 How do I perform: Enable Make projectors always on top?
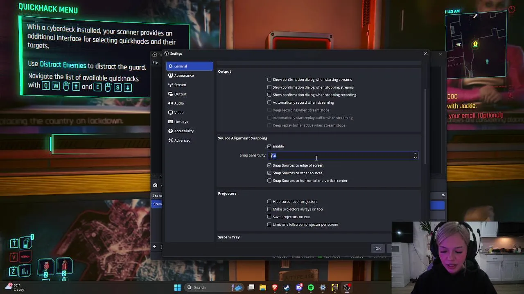point(269,209)
